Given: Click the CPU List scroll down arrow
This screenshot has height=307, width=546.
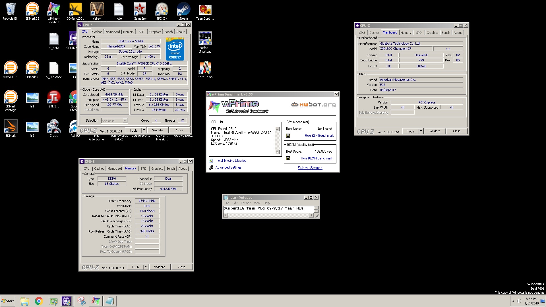Looking at the screenshot, I should 277,152.
